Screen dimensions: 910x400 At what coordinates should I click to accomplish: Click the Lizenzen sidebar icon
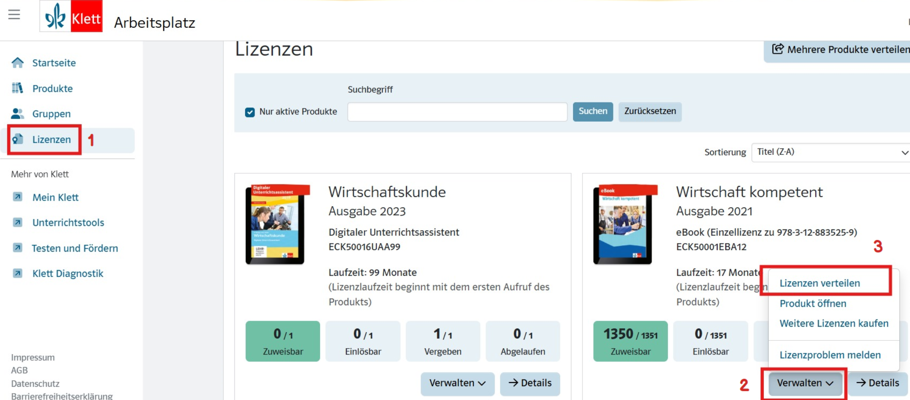point(18,139)
